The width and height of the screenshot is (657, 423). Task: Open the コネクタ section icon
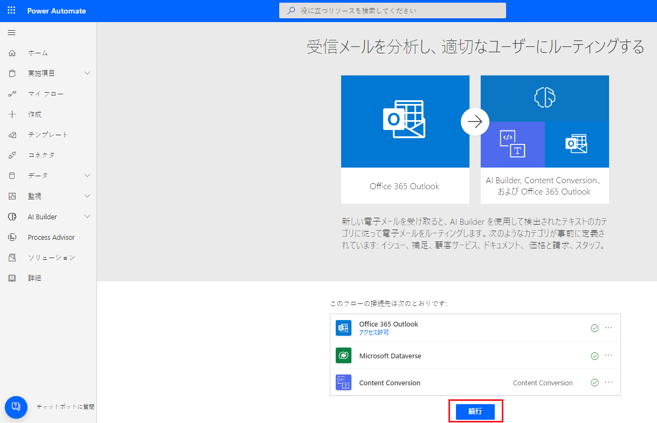point(12,155)
